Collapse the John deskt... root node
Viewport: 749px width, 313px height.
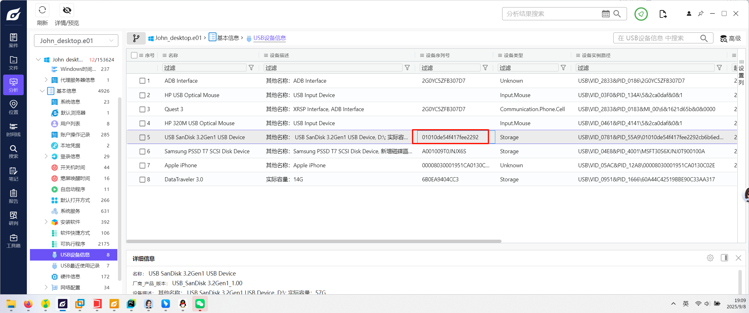tap(38, 60)
